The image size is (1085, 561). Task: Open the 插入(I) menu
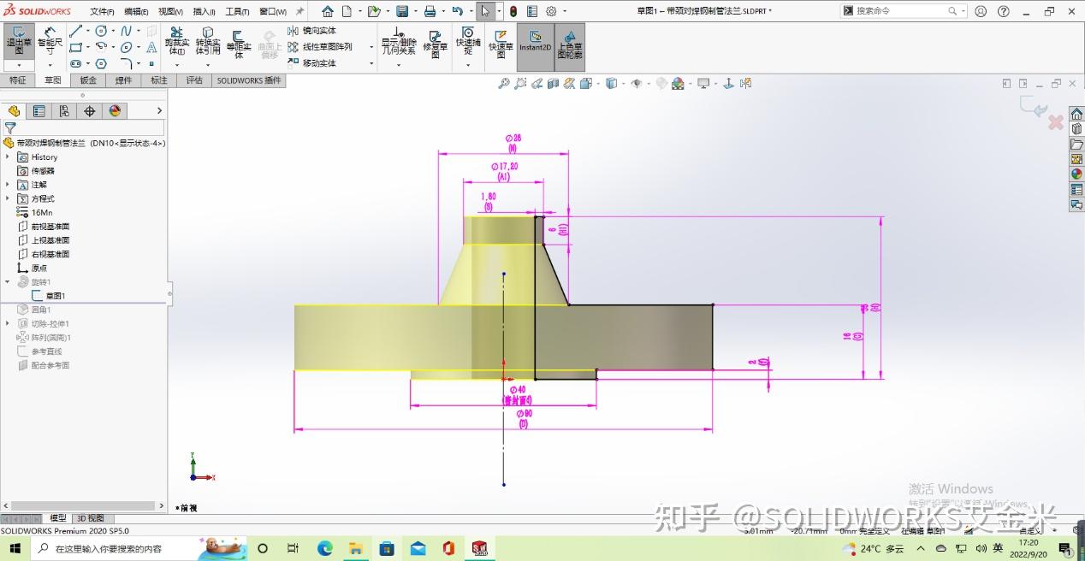click(205, 11)
